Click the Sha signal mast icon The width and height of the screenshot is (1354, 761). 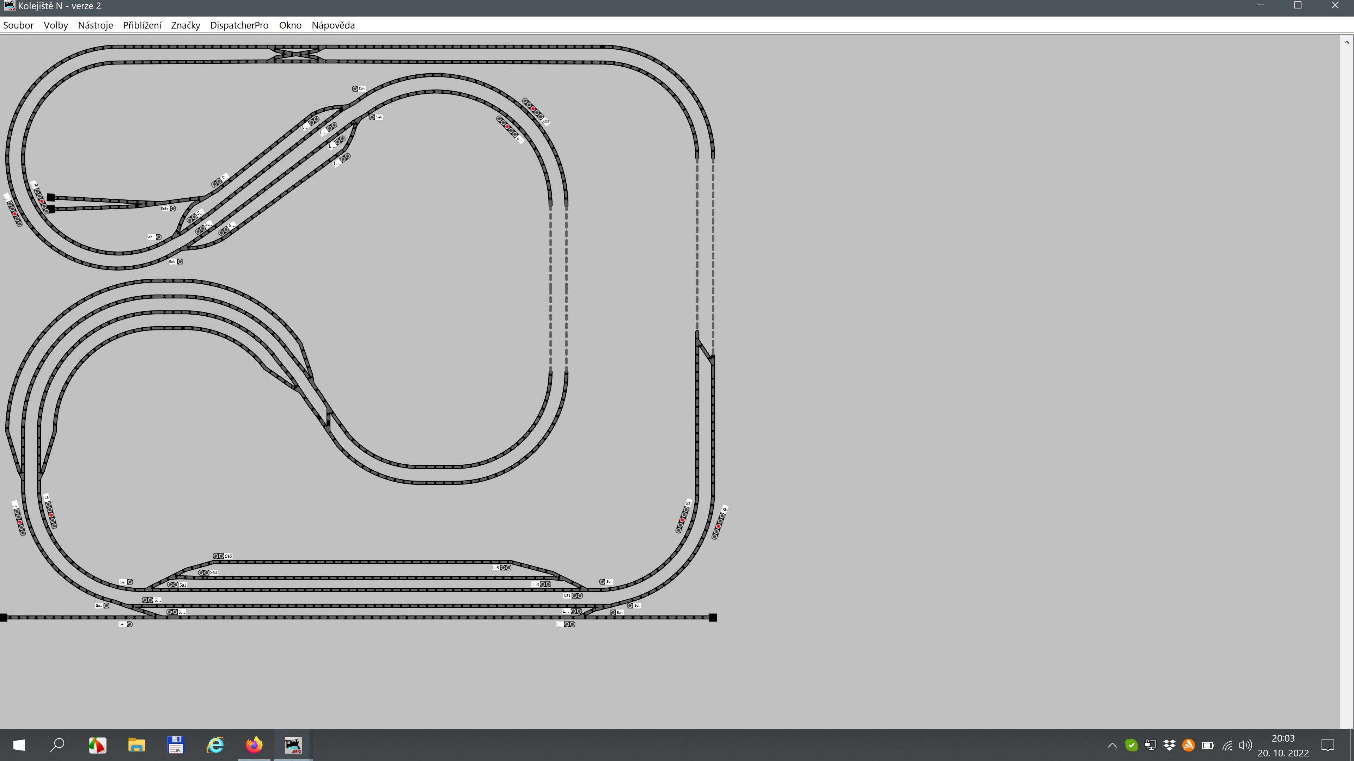533,109
